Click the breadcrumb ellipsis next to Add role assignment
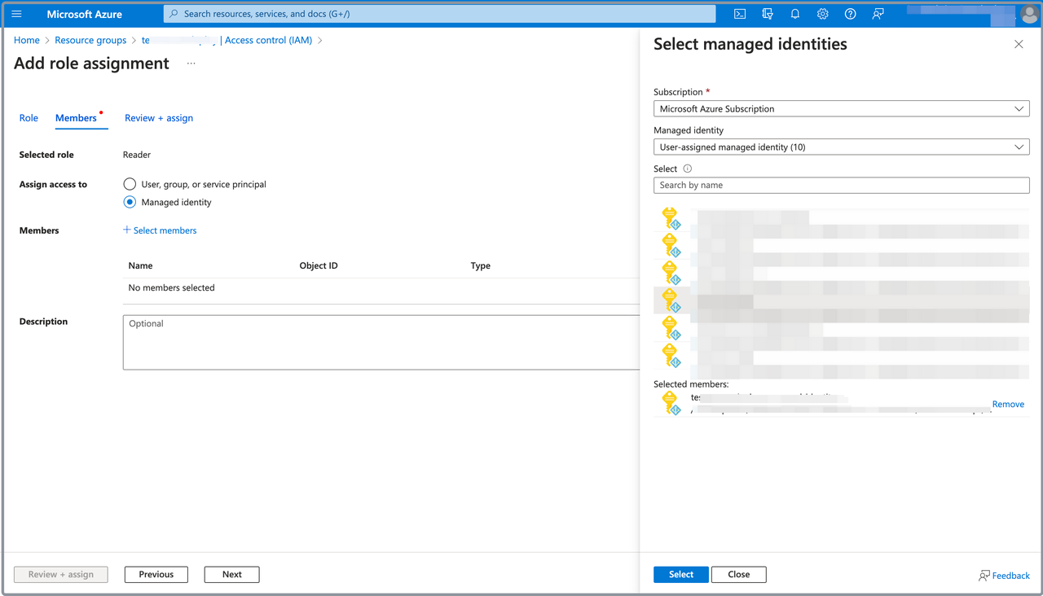The width and height of the screenshot is (1043, 596). pos(191,63)
